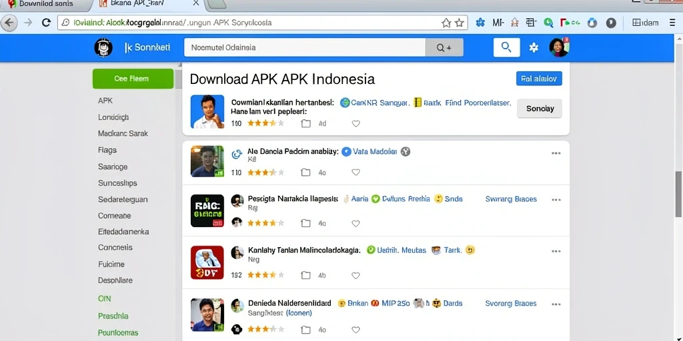Like the featured app with heart icon
The width and height of the screenshot is (683, 341).
coord(356,123)
